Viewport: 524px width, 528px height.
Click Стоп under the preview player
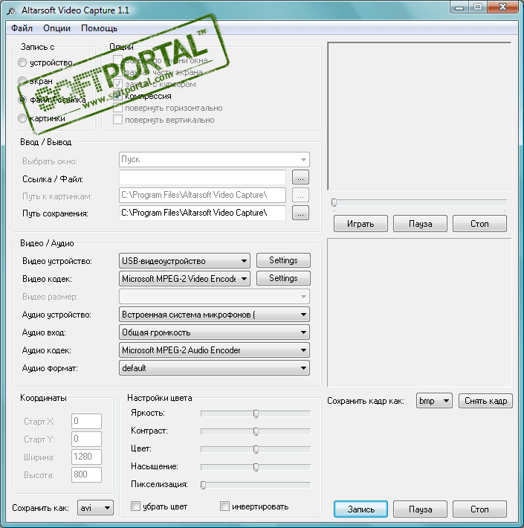pos(479,224)
